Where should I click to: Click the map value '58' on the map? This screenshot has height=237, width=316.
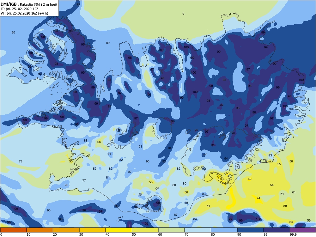[285, 206]
